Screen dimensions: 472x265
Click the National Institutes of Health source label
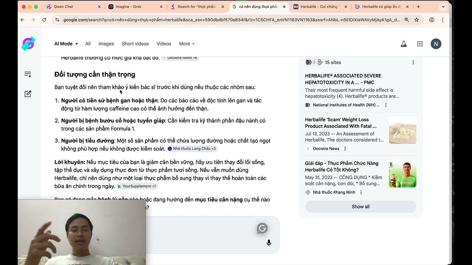(346, 105)
